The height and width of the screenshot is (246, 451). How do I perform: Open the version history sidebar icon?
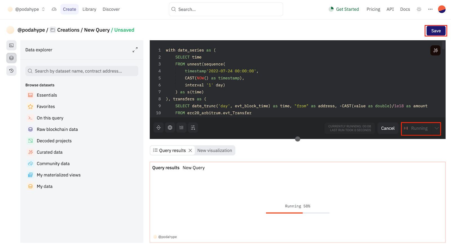[x=12, y=71]
